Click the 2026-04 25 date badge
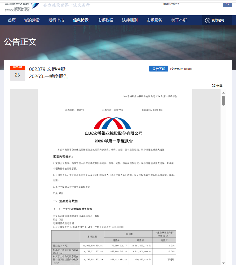 pos(18,73)
